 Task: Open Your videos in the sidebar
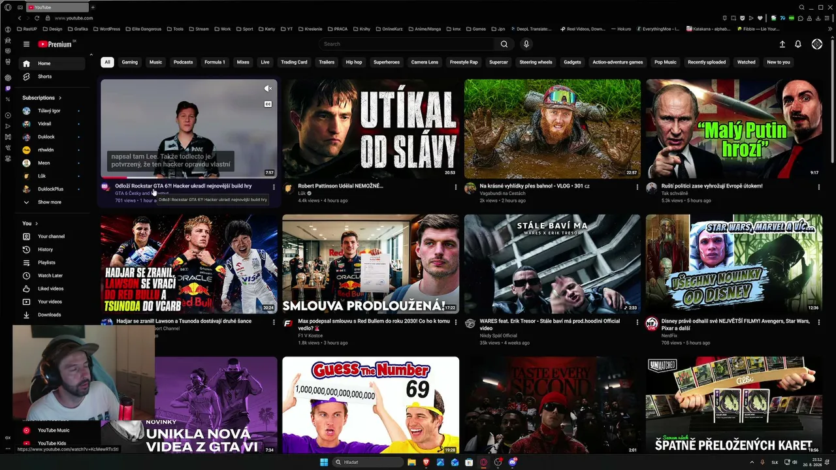[52, 302]
